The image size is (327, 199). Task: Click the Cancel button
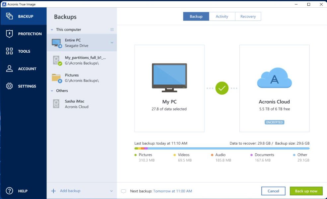pyautogui.click(x=273, y=191)
